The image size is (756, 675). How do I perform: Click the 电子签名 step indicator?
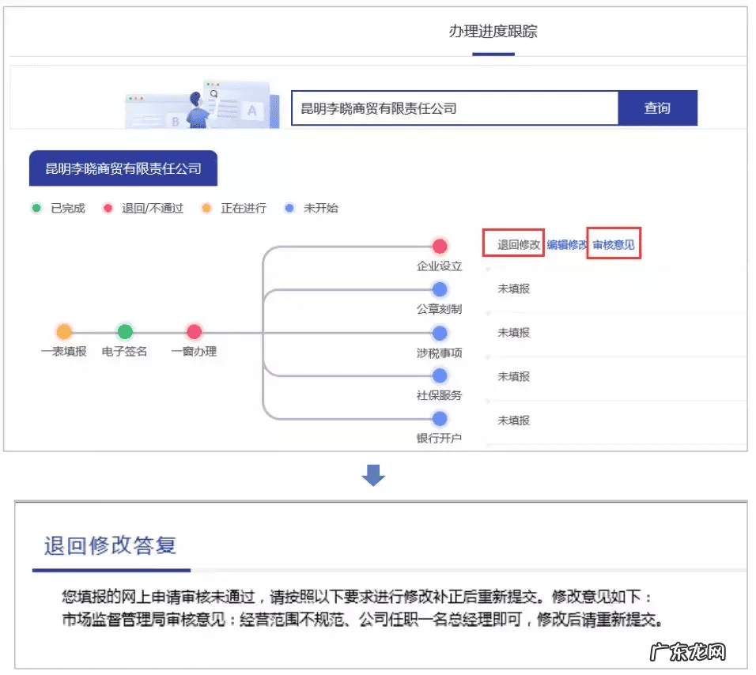point(125,332)
